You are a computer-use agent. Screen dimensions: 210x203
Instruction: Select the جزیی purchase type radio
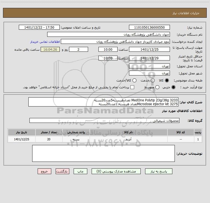[x=173, y=87]
